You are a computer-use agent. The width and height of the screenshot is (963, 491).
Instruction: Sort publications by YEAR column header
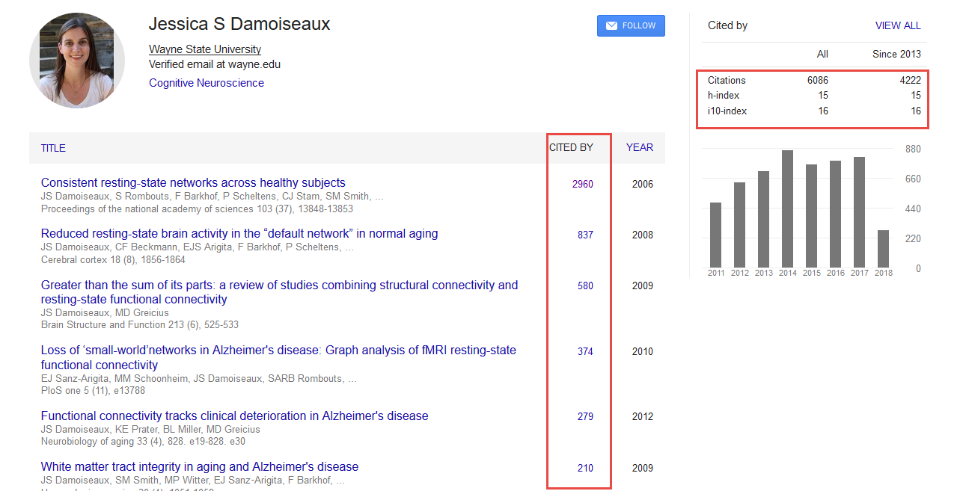coord(639,147)
